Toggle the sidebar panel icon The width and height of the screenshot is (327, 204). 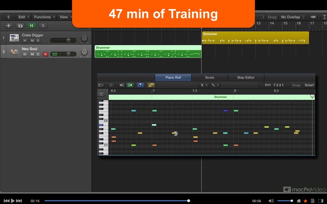click(x=321, y=201)
